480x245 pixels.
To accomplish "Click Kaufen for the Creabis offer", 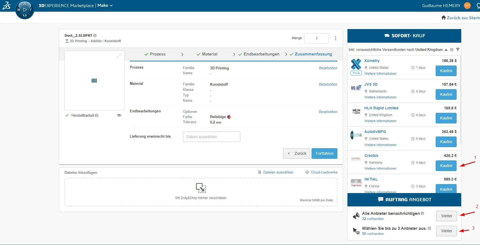I will [446, 166].
